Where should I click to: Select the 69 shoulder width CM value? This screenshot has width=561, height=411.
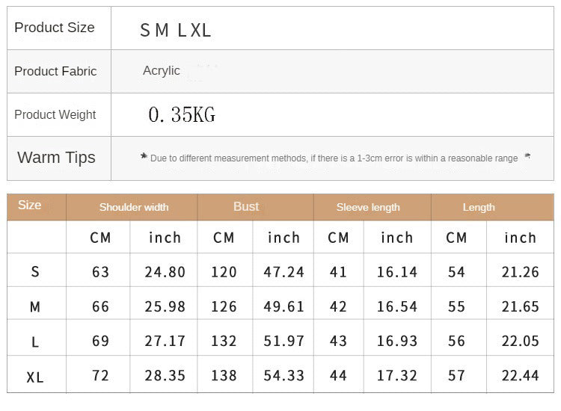pyautogui.click(x=101, y=341)
